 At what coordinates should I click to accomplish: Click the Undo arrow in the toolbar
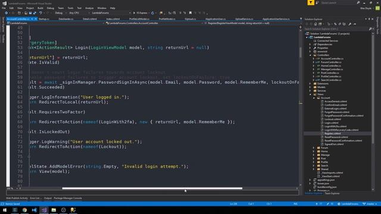point(40,13)
